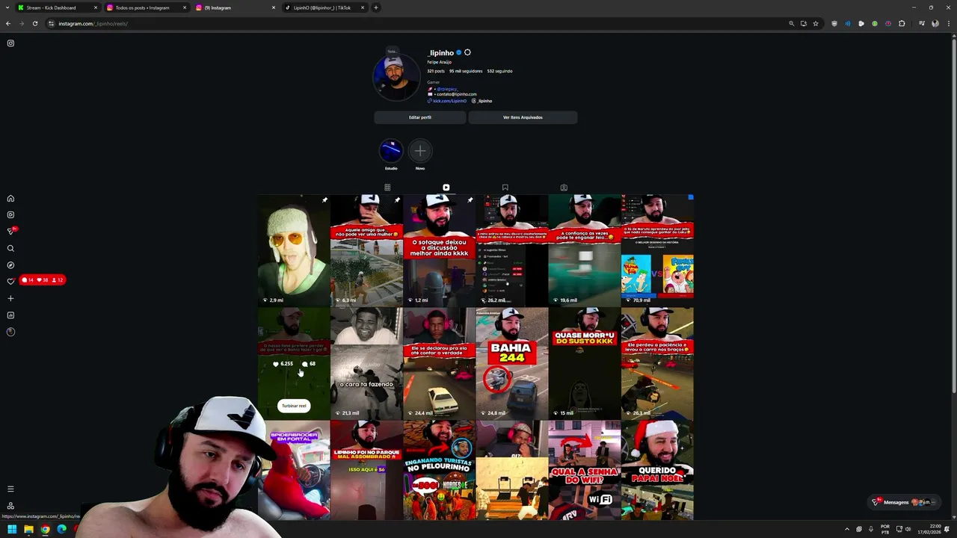The height and width of the screenshot is (538, 957).
Task: Open Chrome from the taskbar
Action: tap(45, 529)
